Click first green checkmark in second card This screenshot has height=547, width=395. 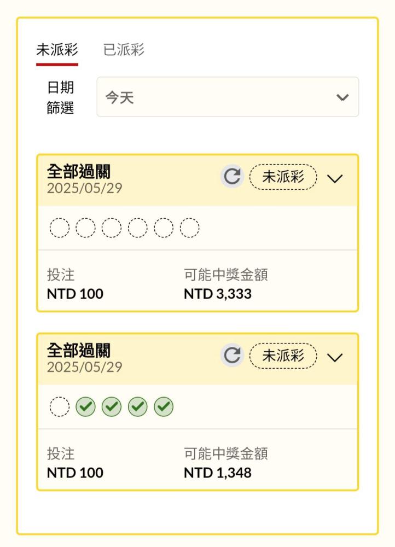(85, 406)
